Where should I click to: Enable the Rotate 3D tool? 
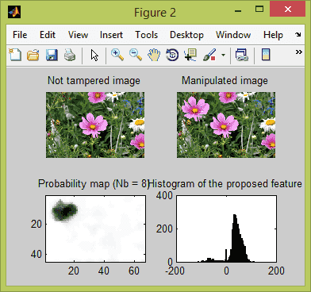[172, 55]
